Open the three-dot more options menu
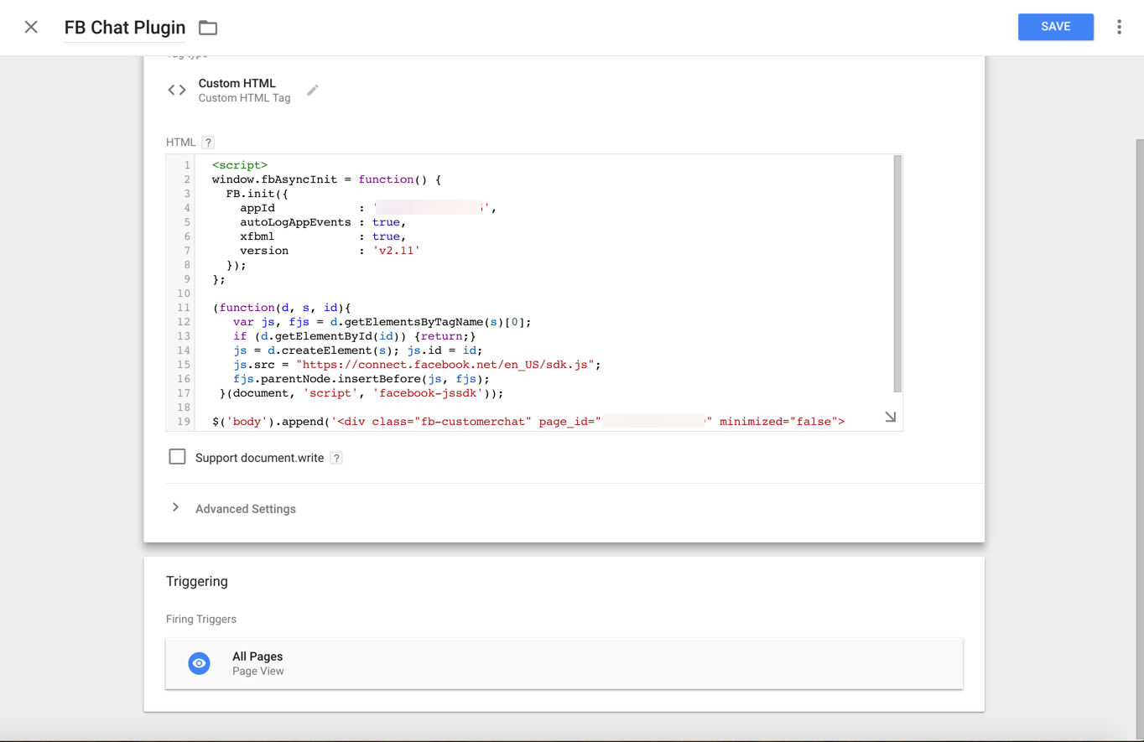The image size is (1144, 742). point(1119,27)
